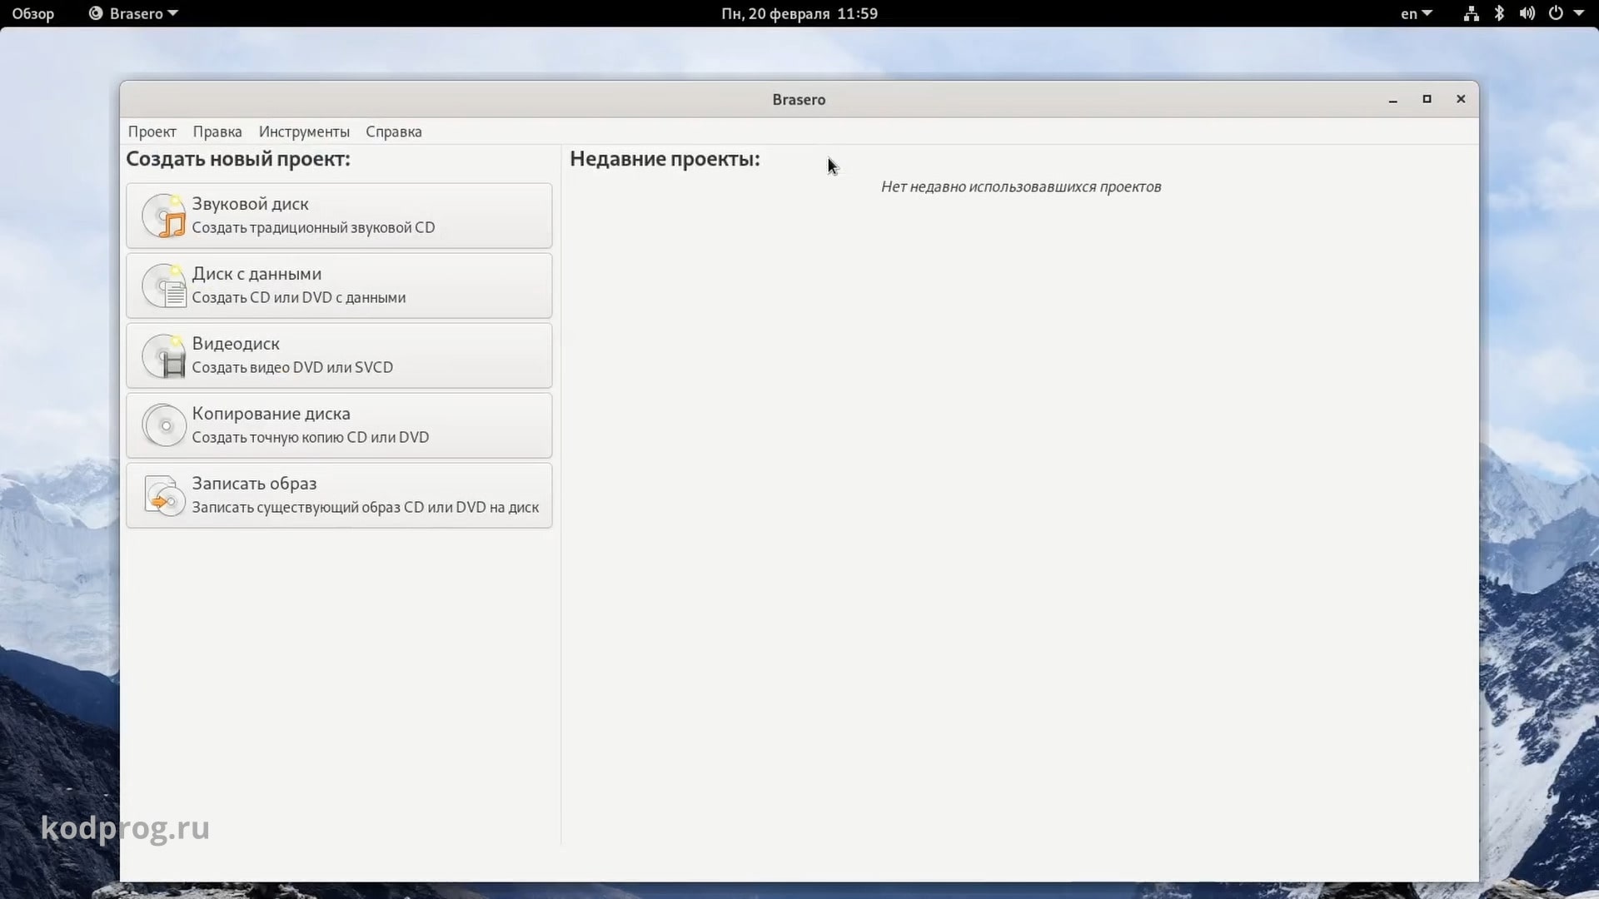This screenshot has height=899, width=1599.
Task: Open the Проект menu
Action: tap(152, 132)
